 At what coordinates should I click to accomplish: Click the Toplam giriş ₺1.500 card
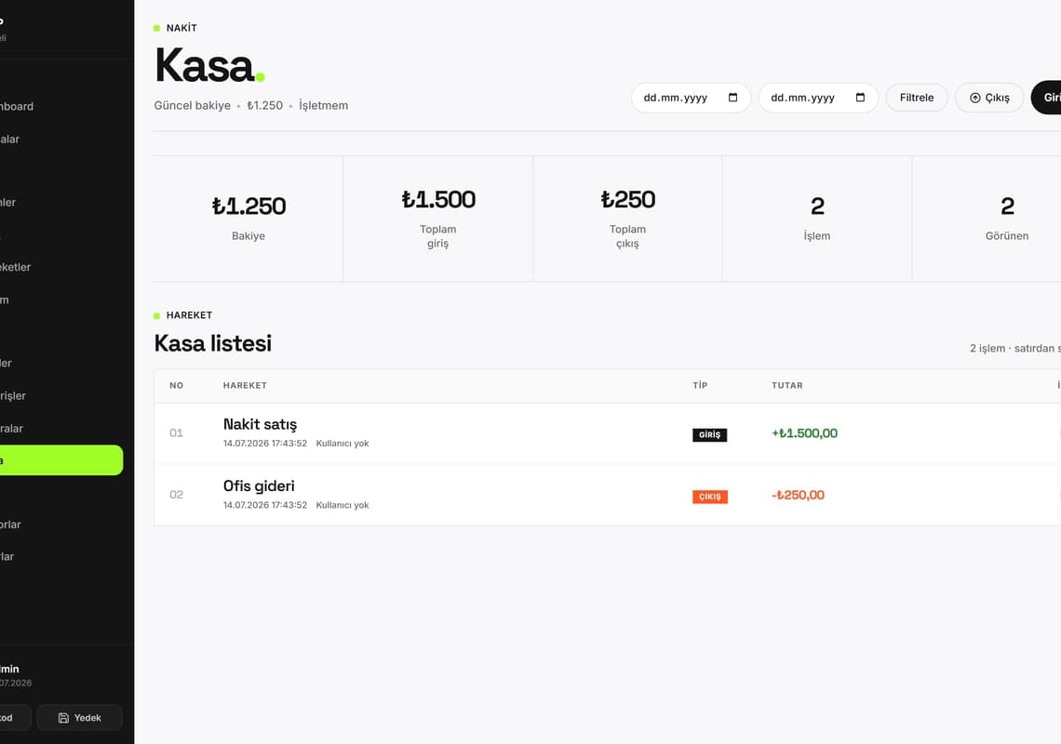437,219
